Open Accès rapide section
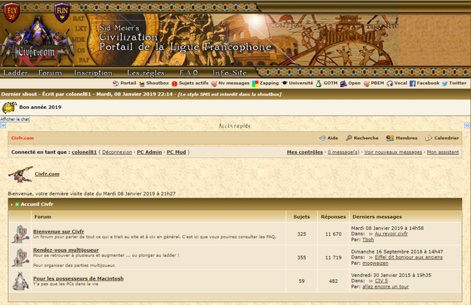 [x=235, y=126]
